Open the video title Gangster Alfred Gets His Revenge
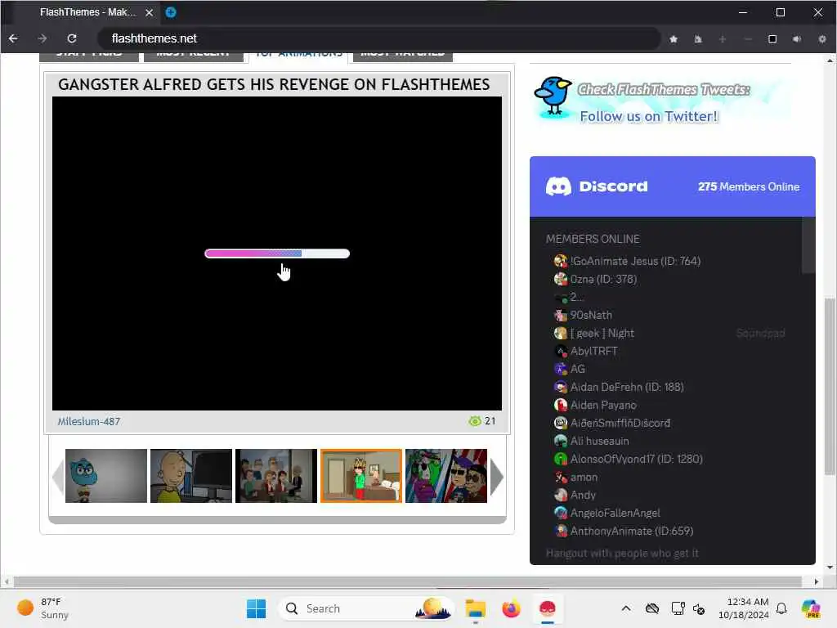 [274, 84]
